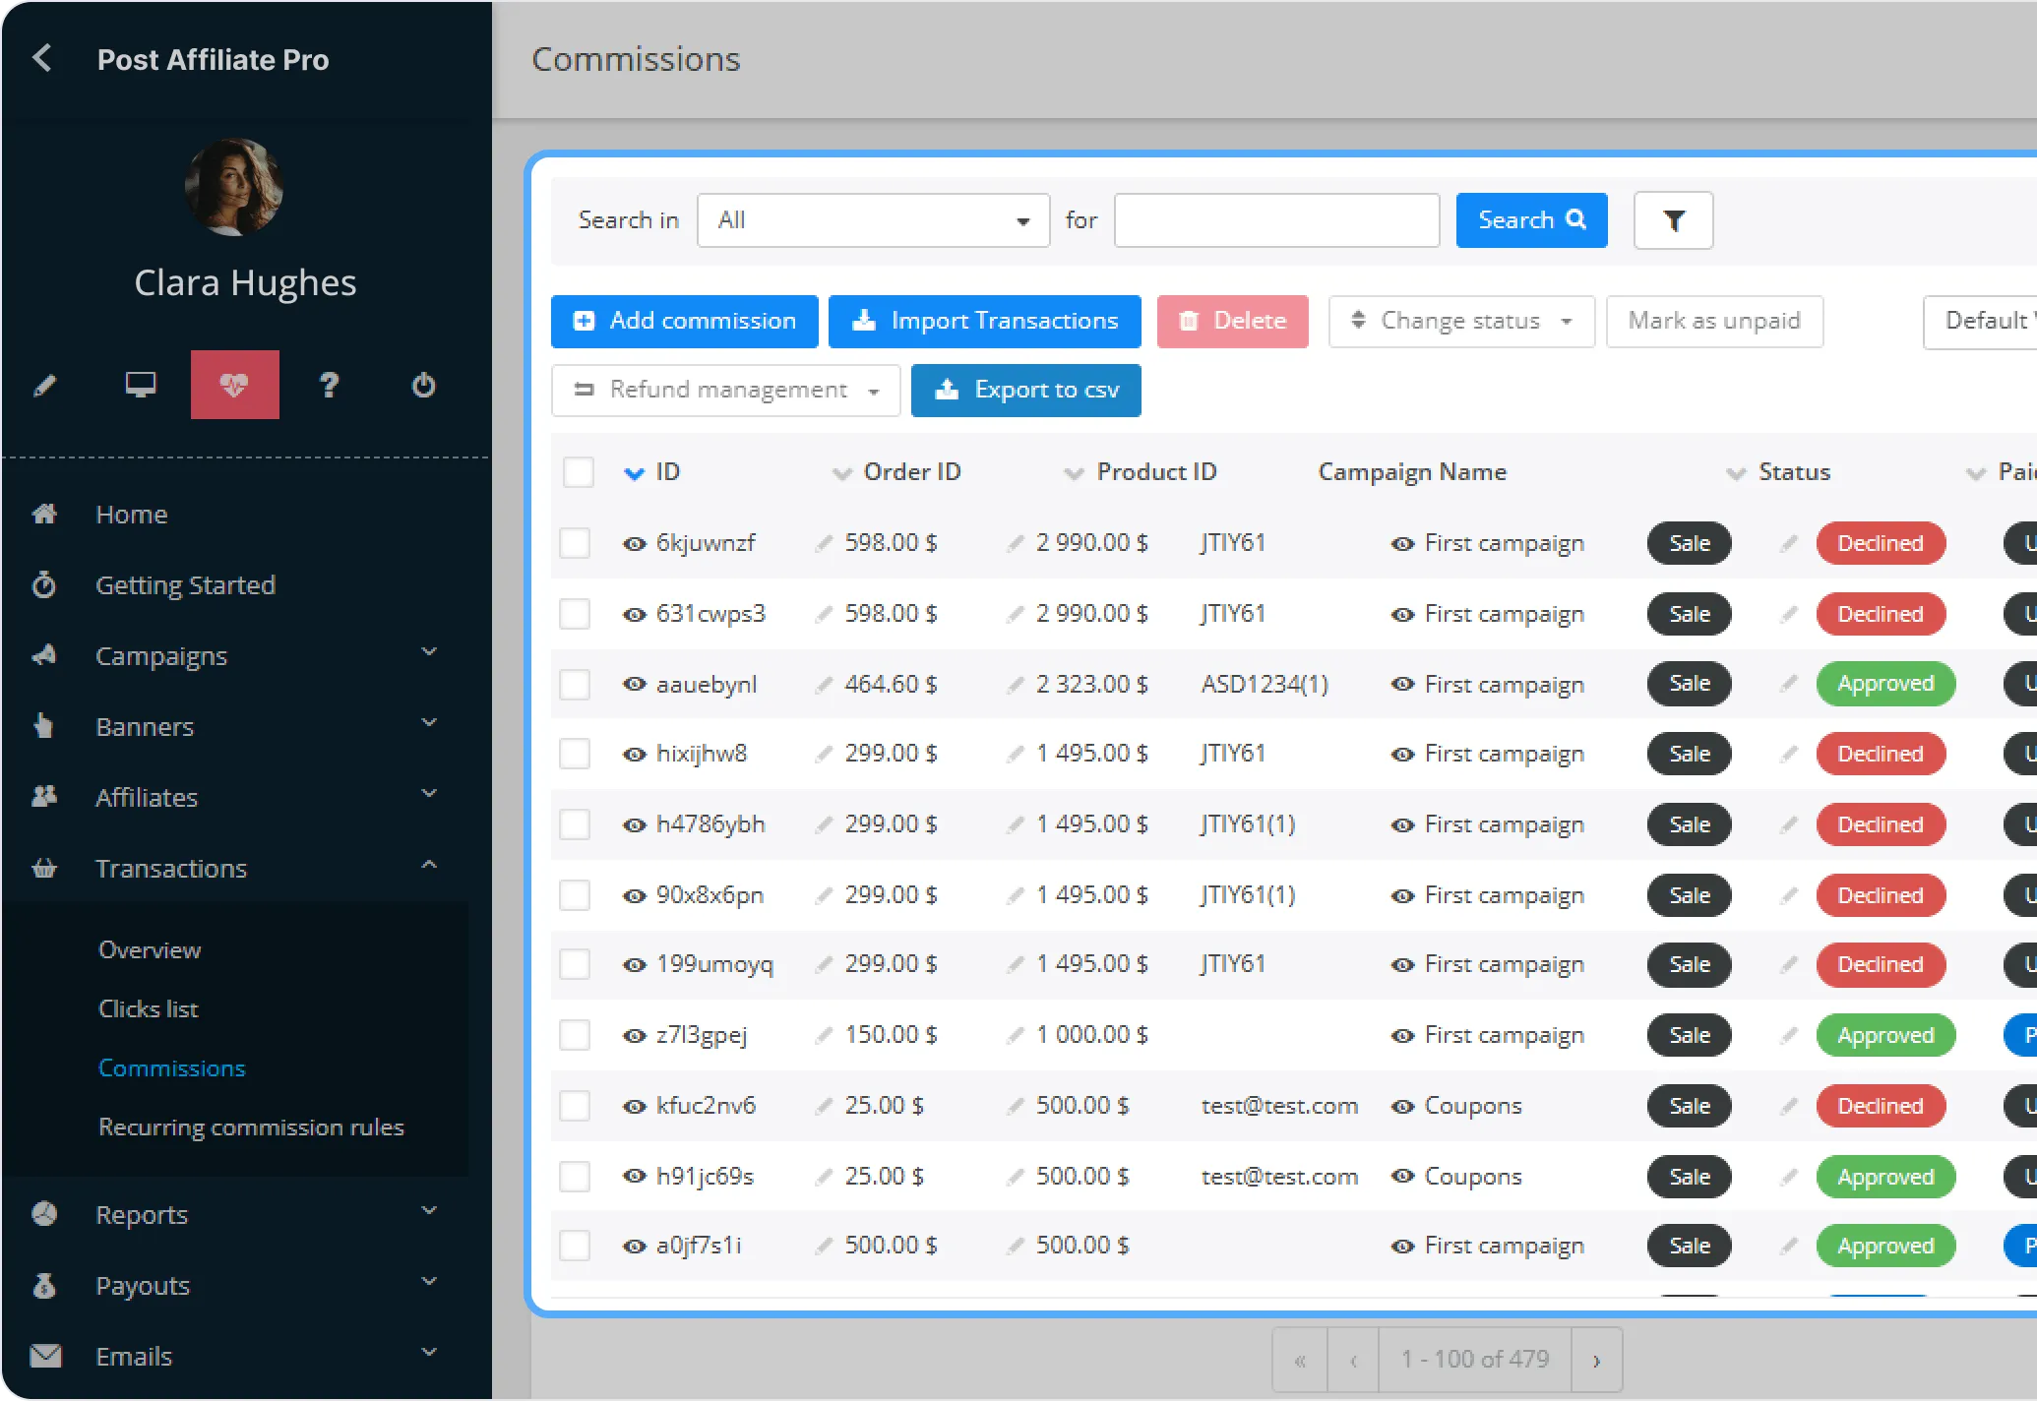The image size is (2037, 1401).
Task: View details of commission 6kjuwnzf via eye icon
Action: click(x=635, y=544)
